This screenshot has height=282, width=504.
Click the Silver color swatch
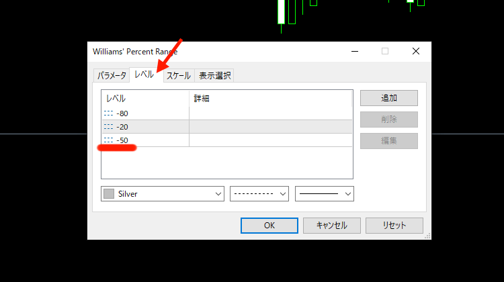(109, 193)
